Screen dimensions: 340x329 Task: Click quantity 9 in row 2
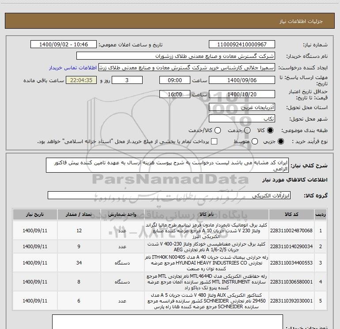point(79,246)
